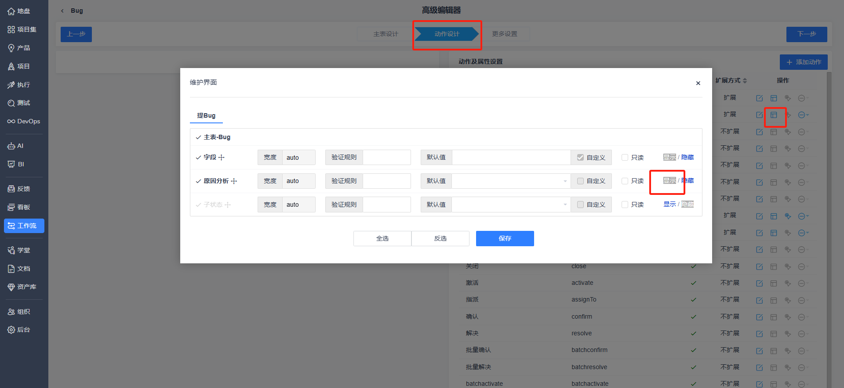Toggle 自定义 checkbox in the 字段 row
The width and height of the screenshot is (844, 388).
point(580,157)
